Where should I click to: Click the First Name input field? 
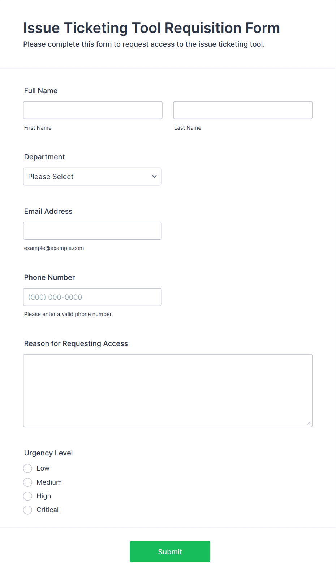pos(93,110)
